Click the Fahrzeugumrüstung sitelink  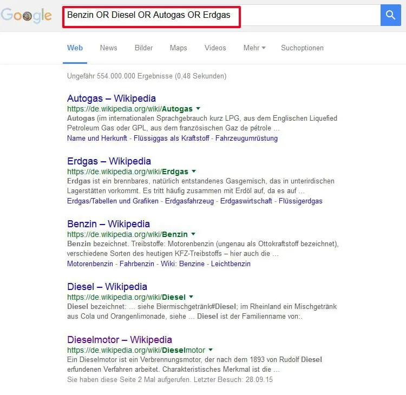246,139
